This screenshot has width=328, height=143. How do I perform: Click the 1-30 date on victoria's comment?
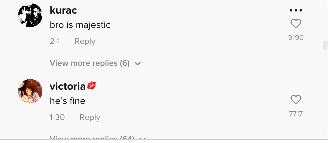[x=57, y=117]
